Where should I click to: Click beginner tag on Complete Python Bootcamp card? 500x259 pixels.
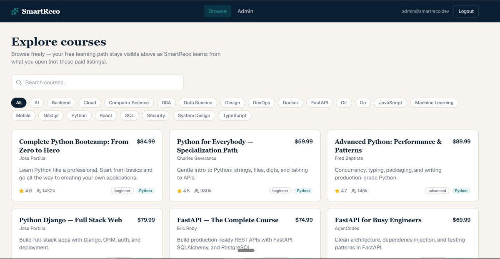pos(122,191)
